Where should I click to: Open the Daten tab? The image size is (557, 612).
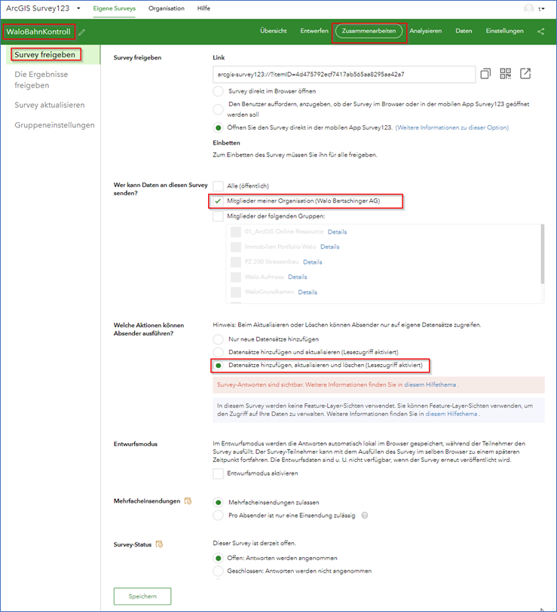pos(464,31)
